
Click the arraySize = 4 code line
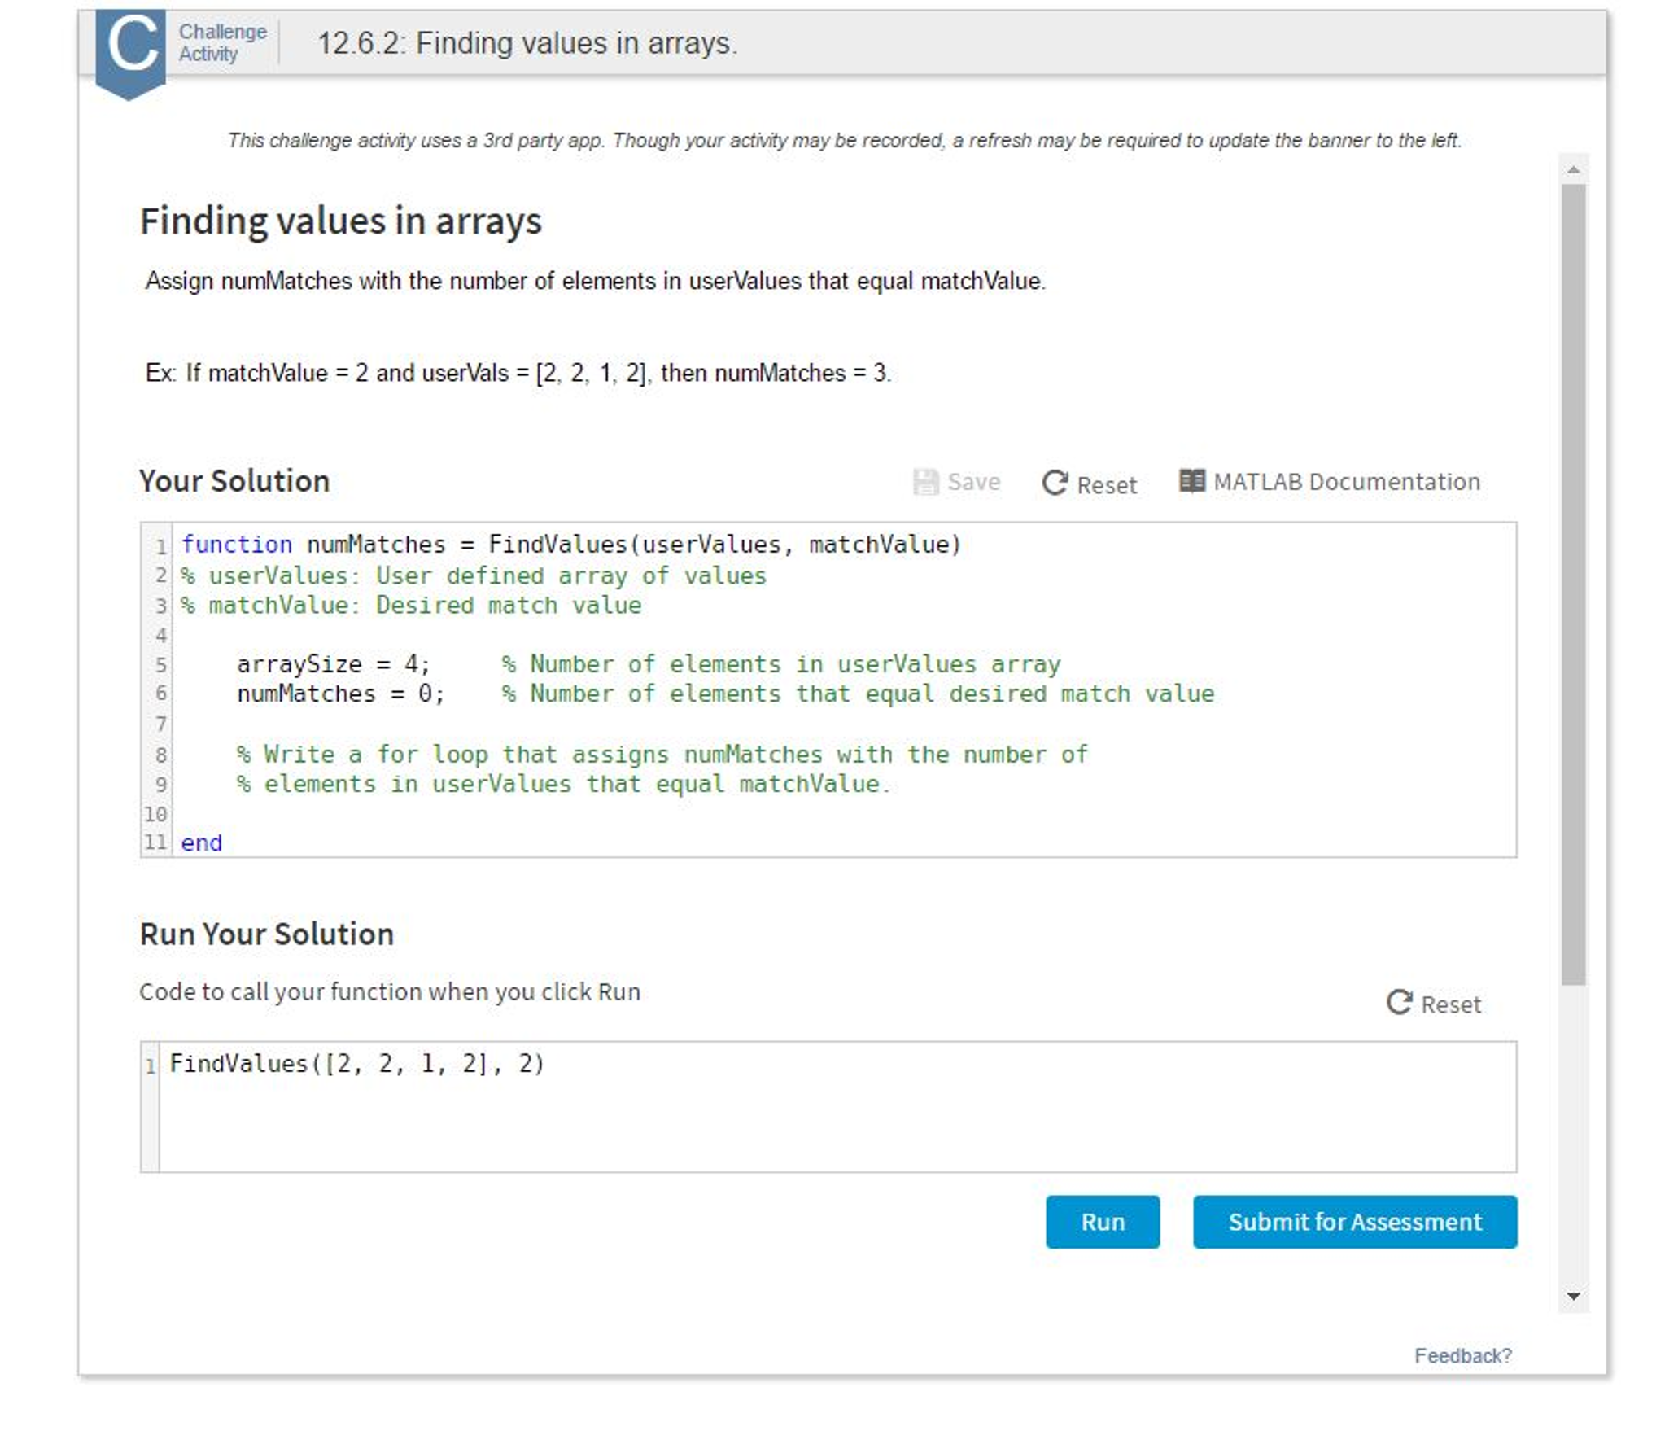334,664
